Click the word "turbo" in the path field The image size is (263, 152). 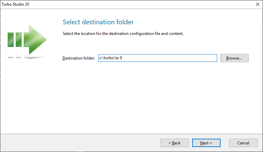(x=109, y=58)
